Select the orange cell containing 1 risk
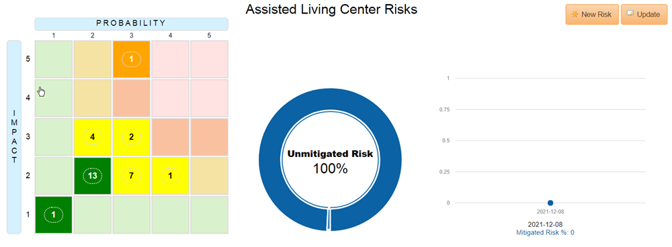672x247 pixels. 132,60
